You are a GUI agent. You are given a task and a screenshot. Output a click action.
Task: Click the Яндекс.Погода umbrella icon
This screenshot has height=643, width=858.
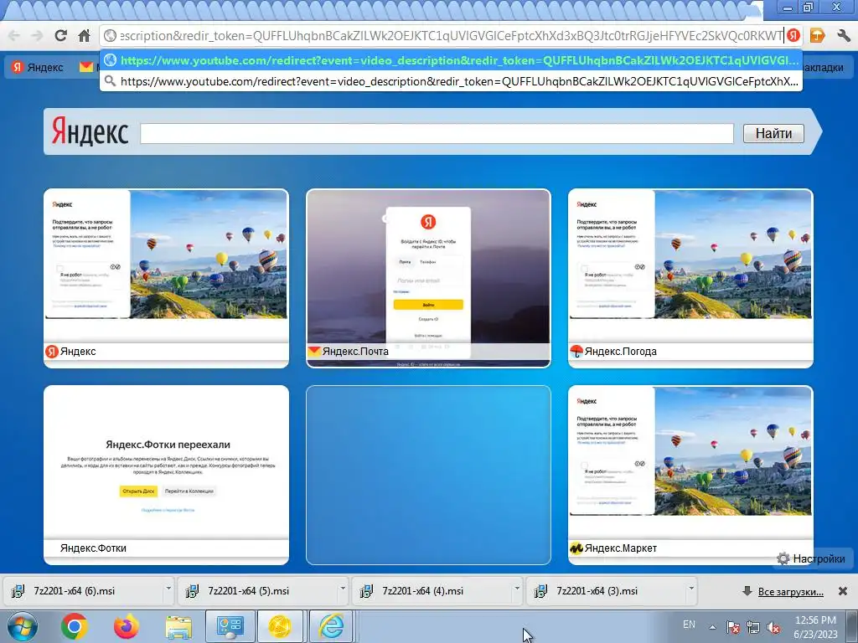coord(576,352)
